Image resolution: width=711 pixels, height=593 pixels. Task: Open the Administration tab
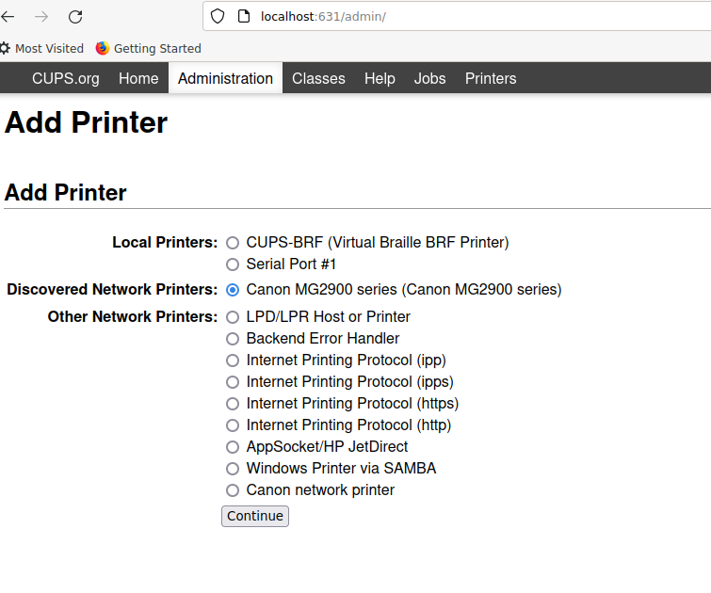tap(225, 78)
